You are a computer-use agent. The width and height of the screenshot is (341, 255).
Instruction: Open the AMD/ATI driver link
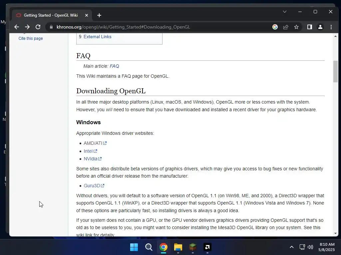[95, 143]
